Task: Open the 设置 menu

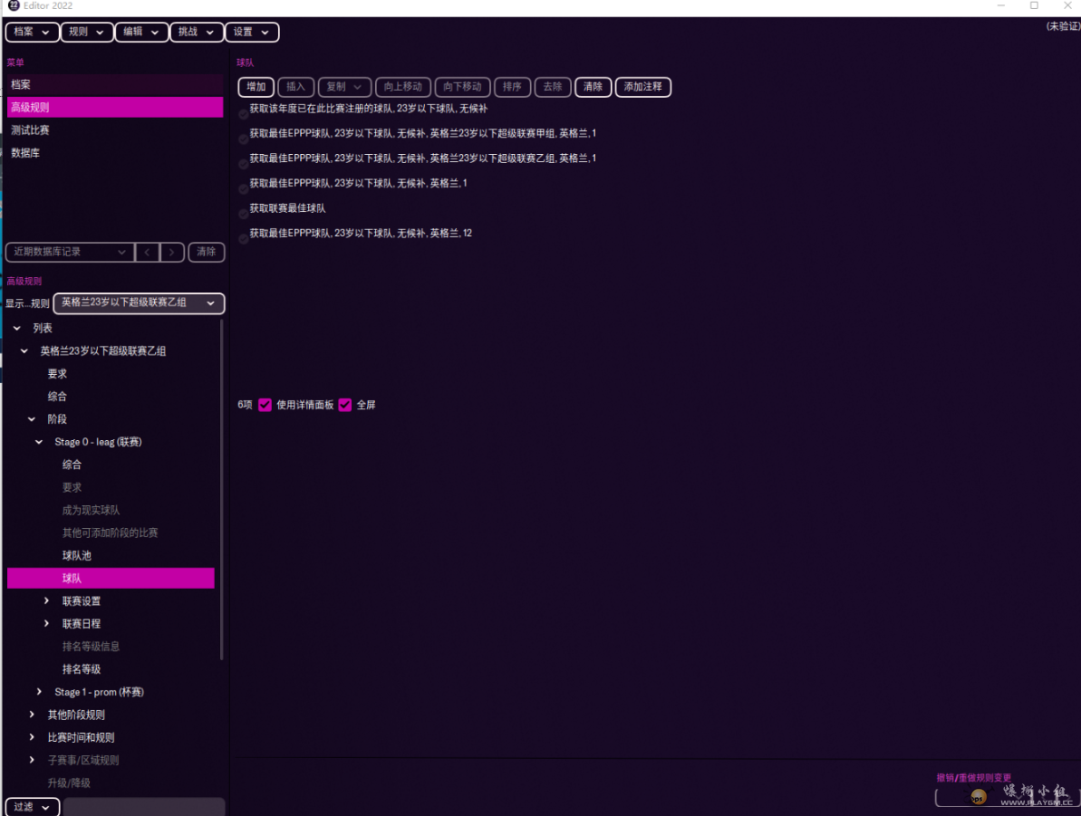Action: tap(252, 32)
